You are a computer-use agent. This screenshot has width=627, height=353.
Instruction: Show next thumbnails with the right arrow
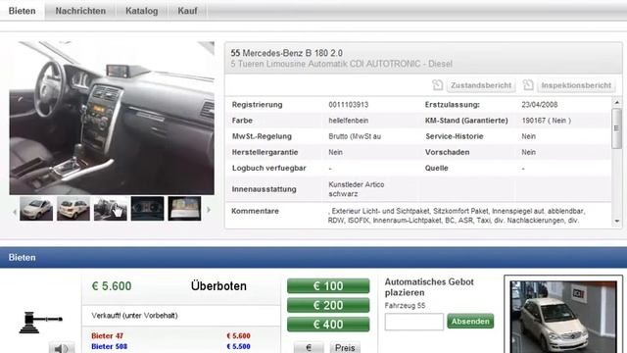pyautogui.click(x=209, y=209)
